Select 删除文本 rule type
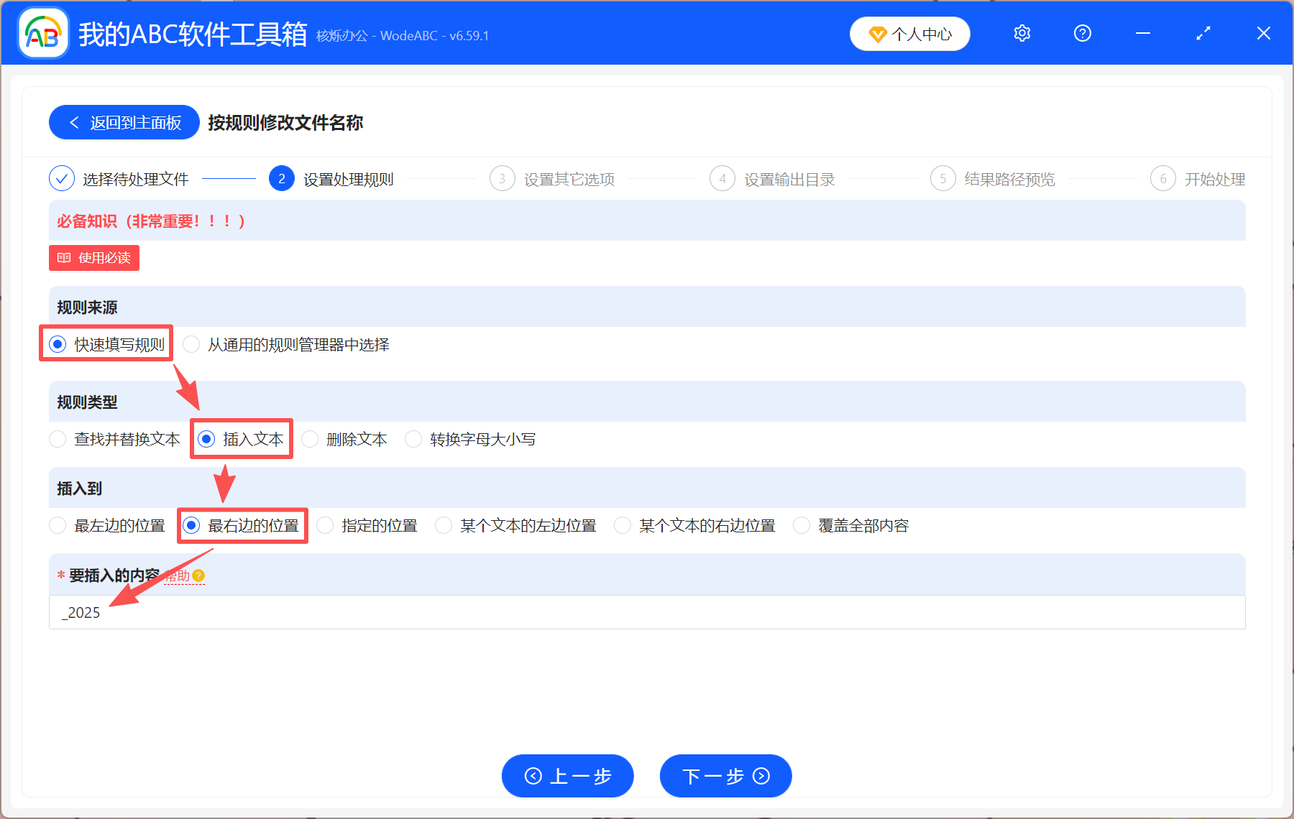This screenshot has width=1294, height=819. [x=310, y=439]
